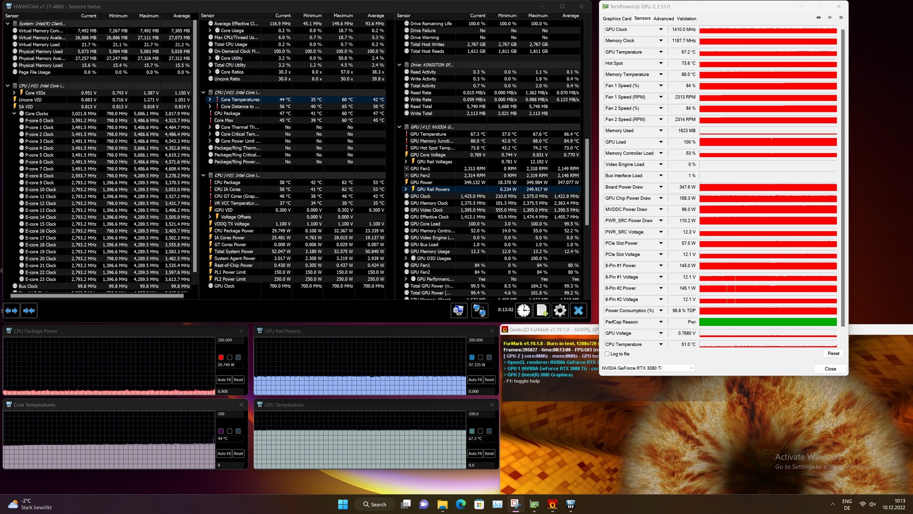The image size is (913, 514).
Task: Click Auto Fit in GPU Temperature graph
Action: (475, 454)
